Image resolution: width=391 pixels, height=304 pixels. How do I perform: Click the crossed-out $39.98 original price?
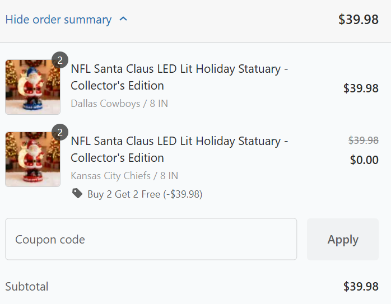pyautogui.click(x=363, y=141)
